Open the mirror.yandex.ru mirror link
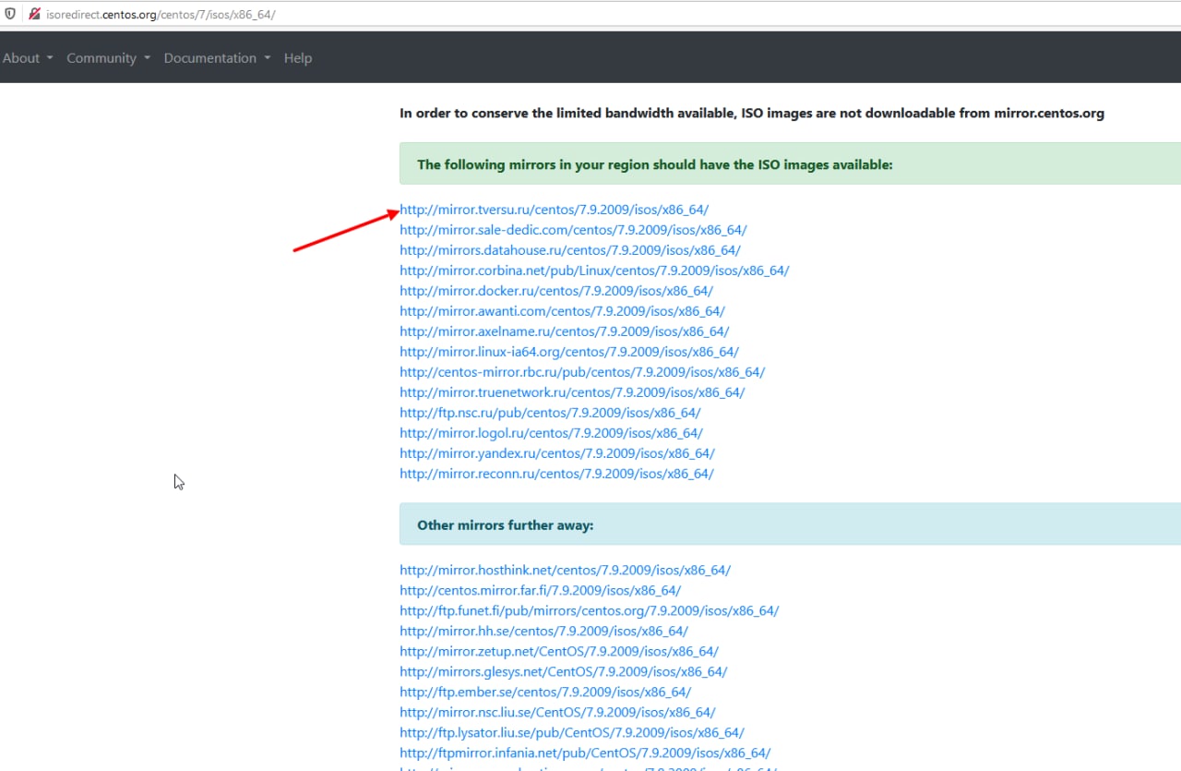The width and height of the screenshot is (1181, 771). (x=556, y=453)
